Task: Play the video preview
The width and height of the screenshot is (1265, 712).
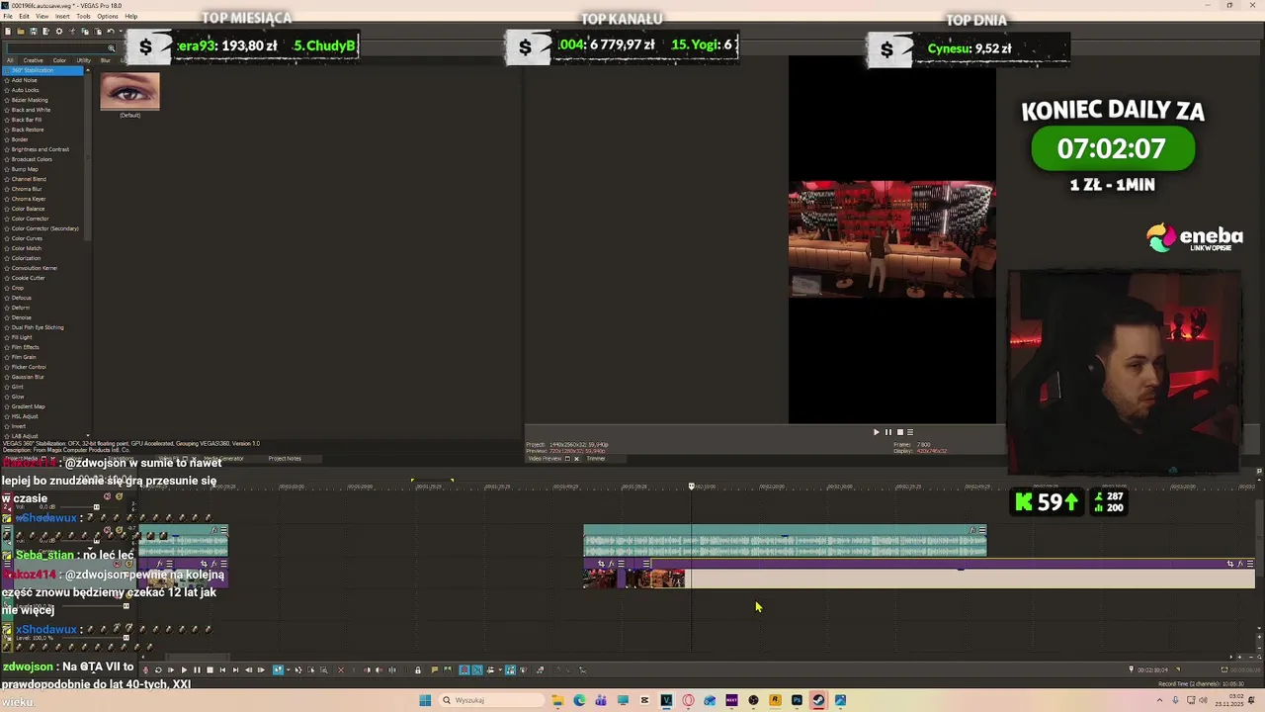Action: [876, 432]
